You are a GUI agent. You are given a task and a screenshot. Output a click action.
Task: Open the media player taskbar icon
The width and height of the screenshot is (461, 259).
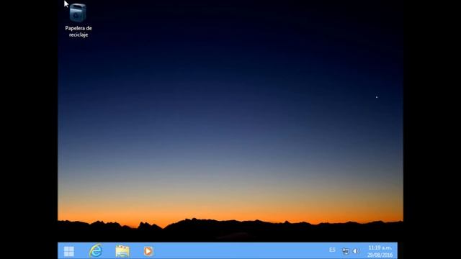pyautogui.click(x=148, y=251)
